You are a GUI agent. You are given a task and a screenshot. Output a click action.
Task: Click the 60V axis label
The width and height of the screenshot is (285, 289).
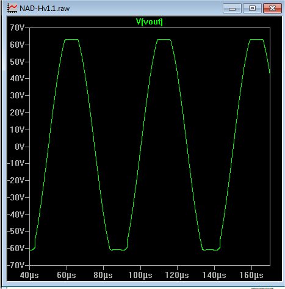(17, 45)
